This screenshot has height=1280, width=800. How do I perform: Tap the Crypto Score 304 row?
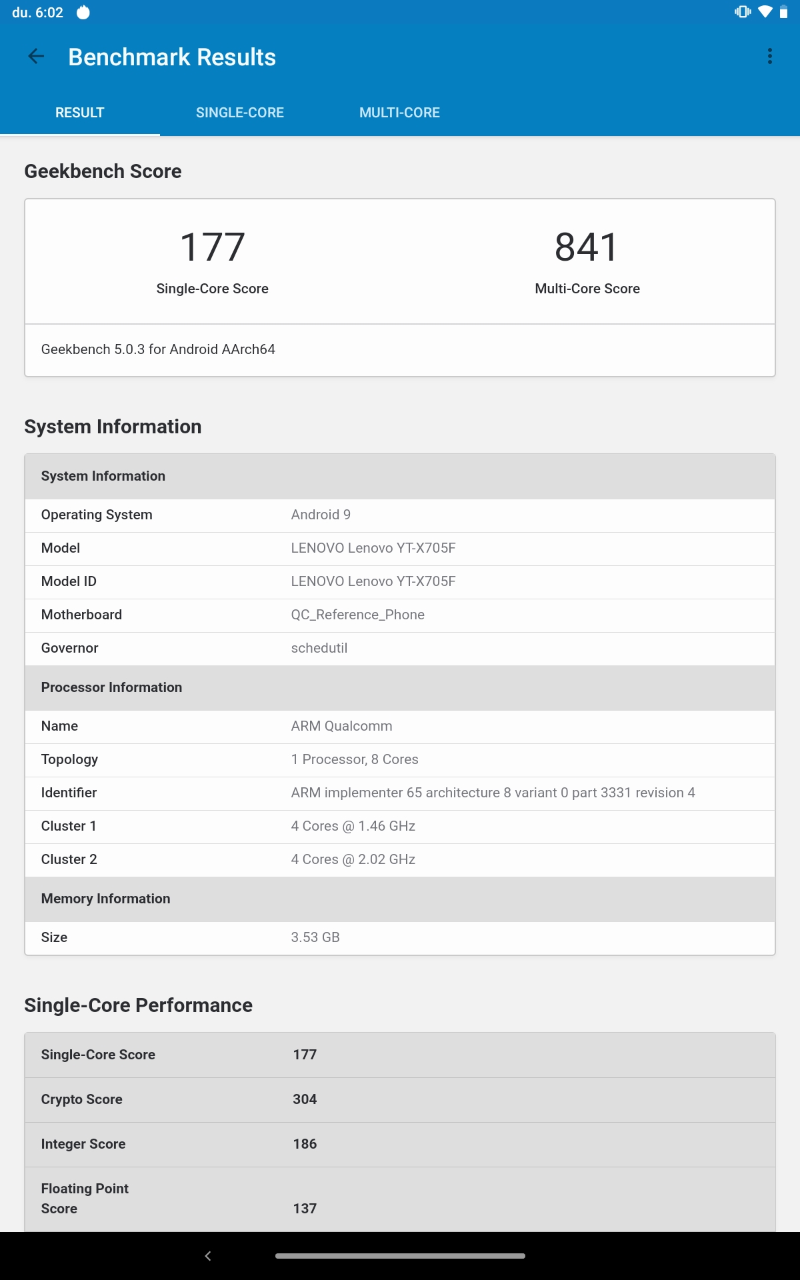pos(400,1099)
